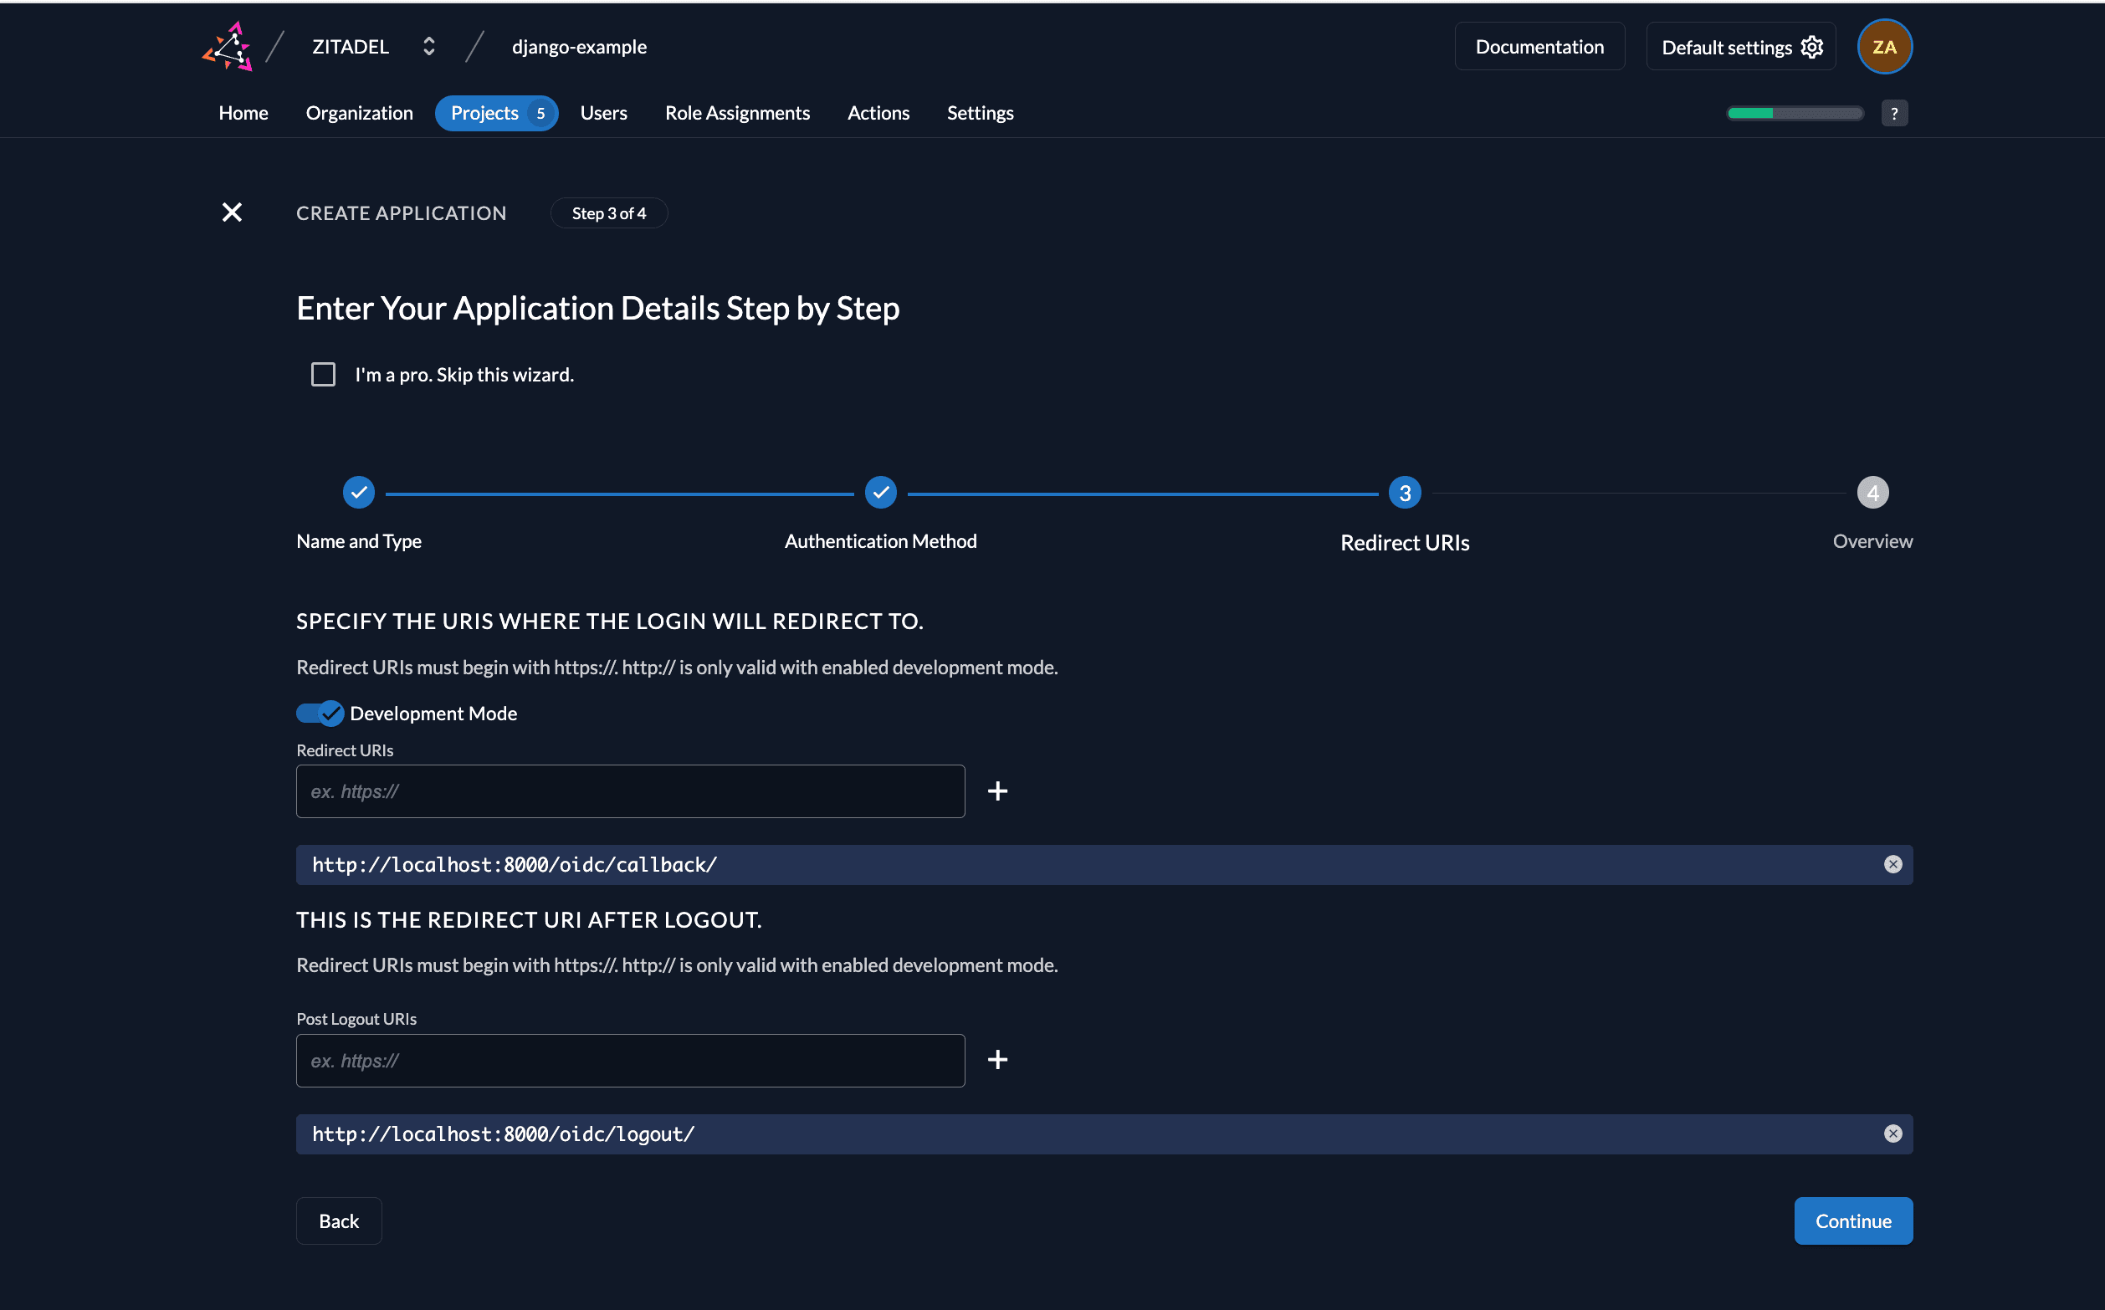Open the Documentation page
This screenshot has width=2105, height=1310.
(x=1539, y=46)
